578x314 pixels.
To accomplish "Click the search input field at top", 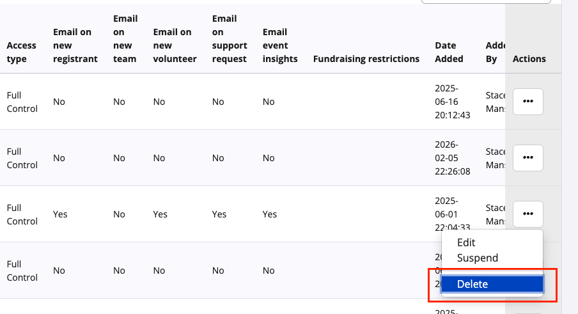I will pos(486,1).
